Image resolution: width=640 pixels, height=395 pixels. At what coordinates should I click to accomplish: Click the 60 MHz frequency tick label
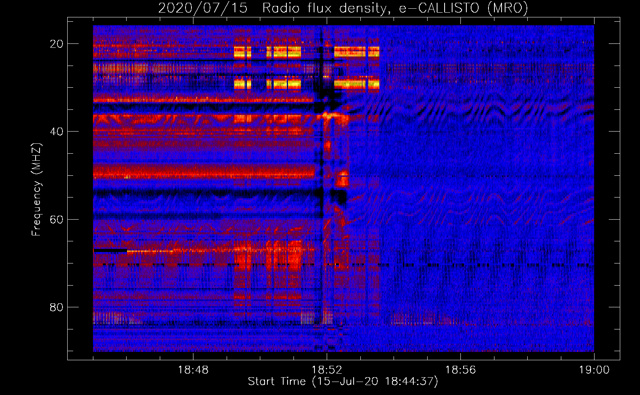(57, 219)
